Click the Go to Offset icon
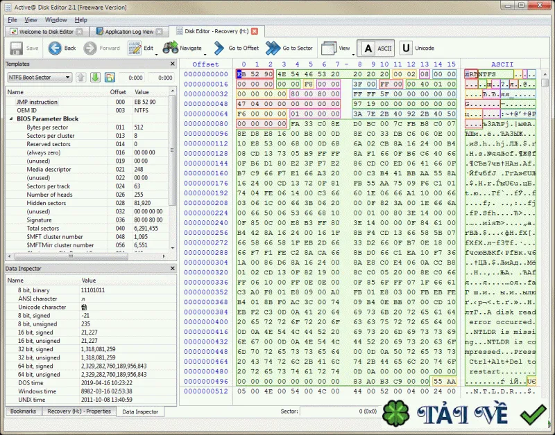Viewport: 555px width, 435px height. tap(219, 48)
